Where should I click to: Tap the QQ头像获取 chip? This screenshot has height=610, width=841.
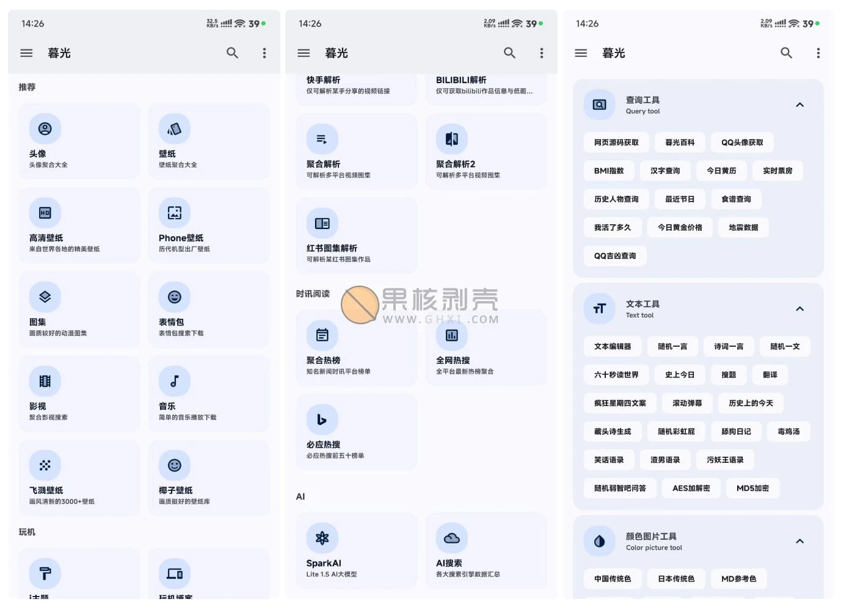(x=742, y=142)
